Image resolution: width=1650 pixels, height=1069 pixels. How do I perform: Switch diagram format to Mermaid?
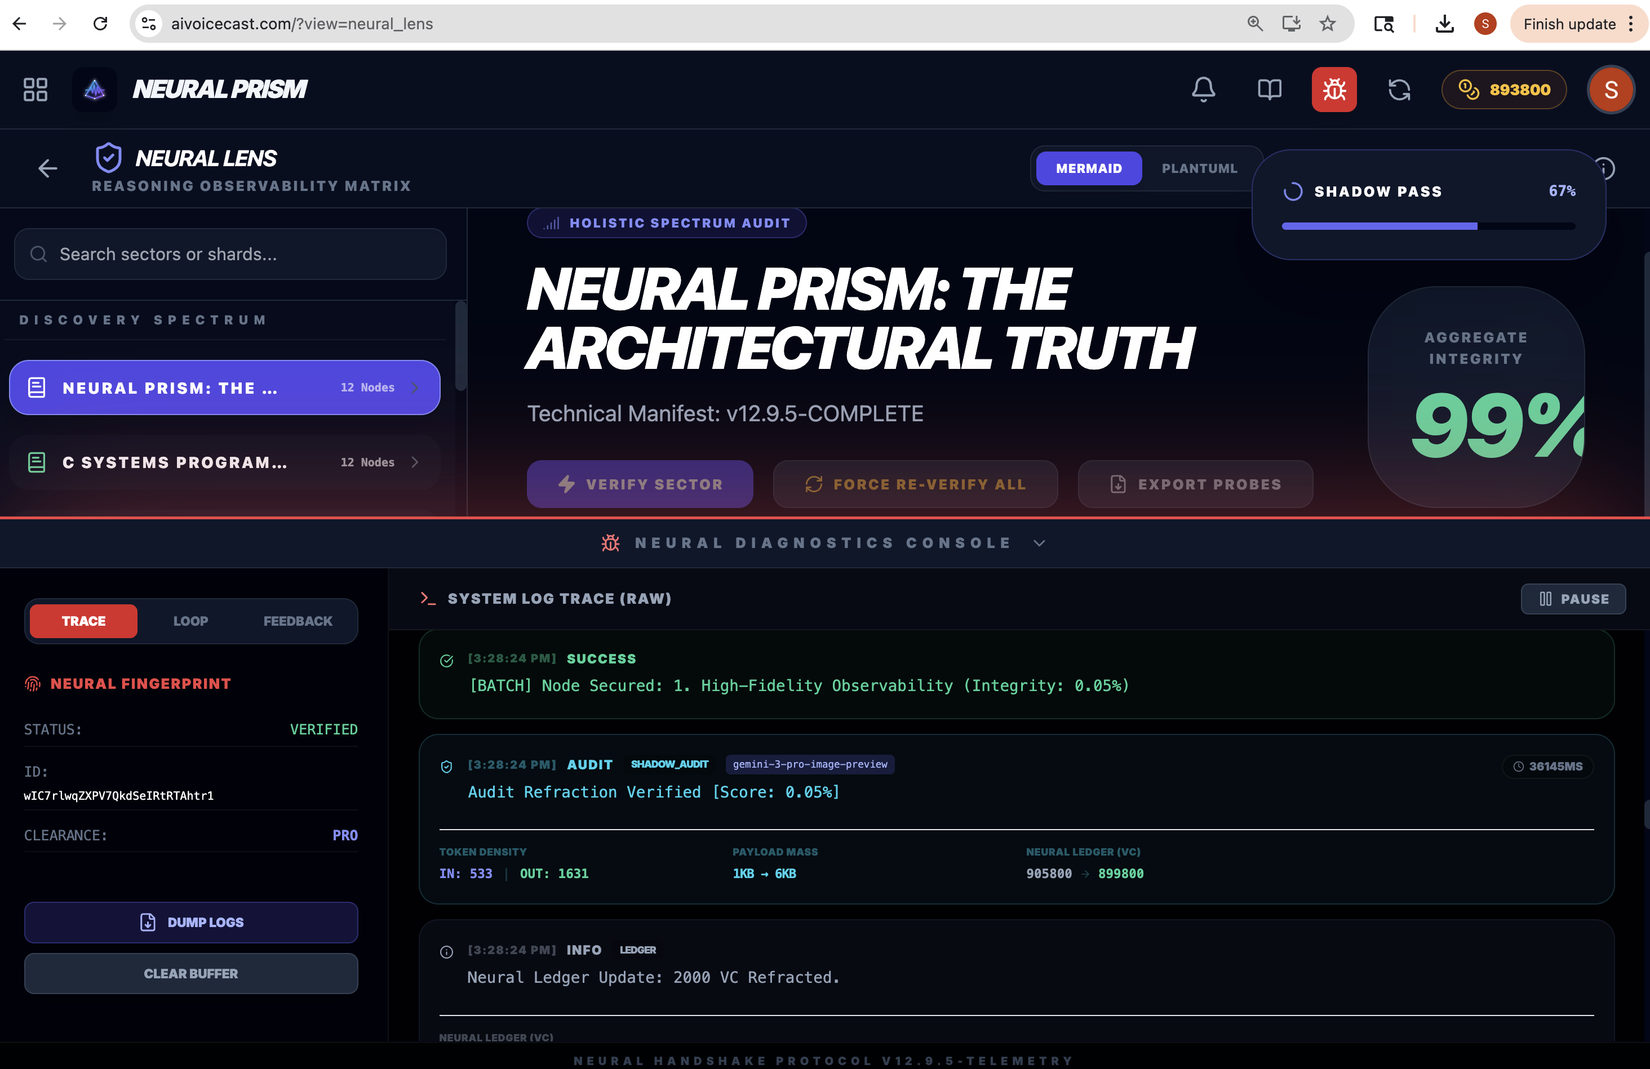tap(1088, 168)
